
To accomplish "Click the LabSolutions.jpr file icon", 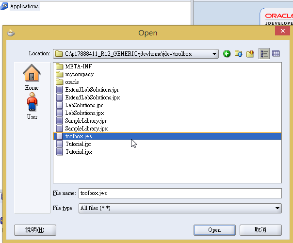I will [59, 105].
